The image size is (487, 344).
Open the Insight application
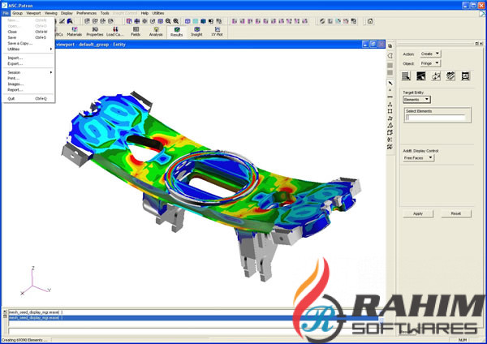[x=196, y=32]
